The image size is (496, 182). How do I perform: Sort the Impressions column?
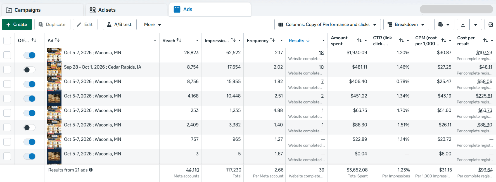[x=233, y=40]
